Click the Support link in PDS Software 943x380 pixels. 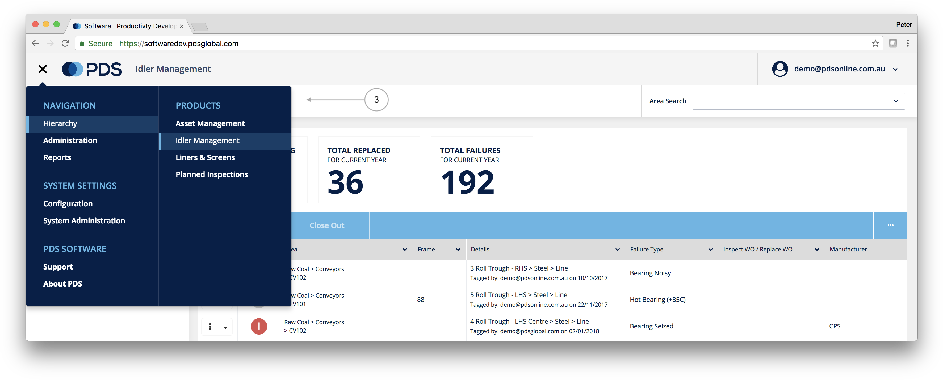(x=58, y=266)
